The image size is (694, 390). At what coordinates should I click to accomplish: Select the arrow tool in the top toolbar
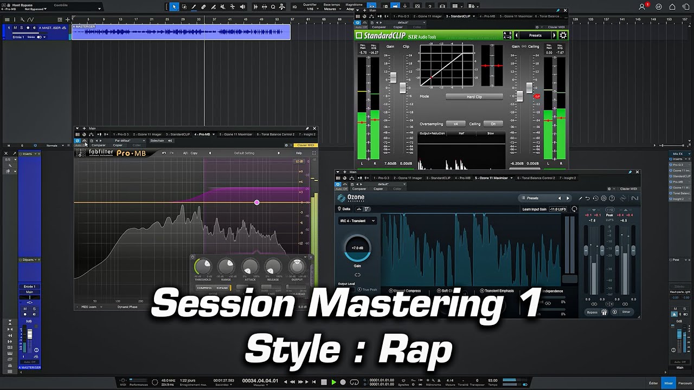point(174,7)
